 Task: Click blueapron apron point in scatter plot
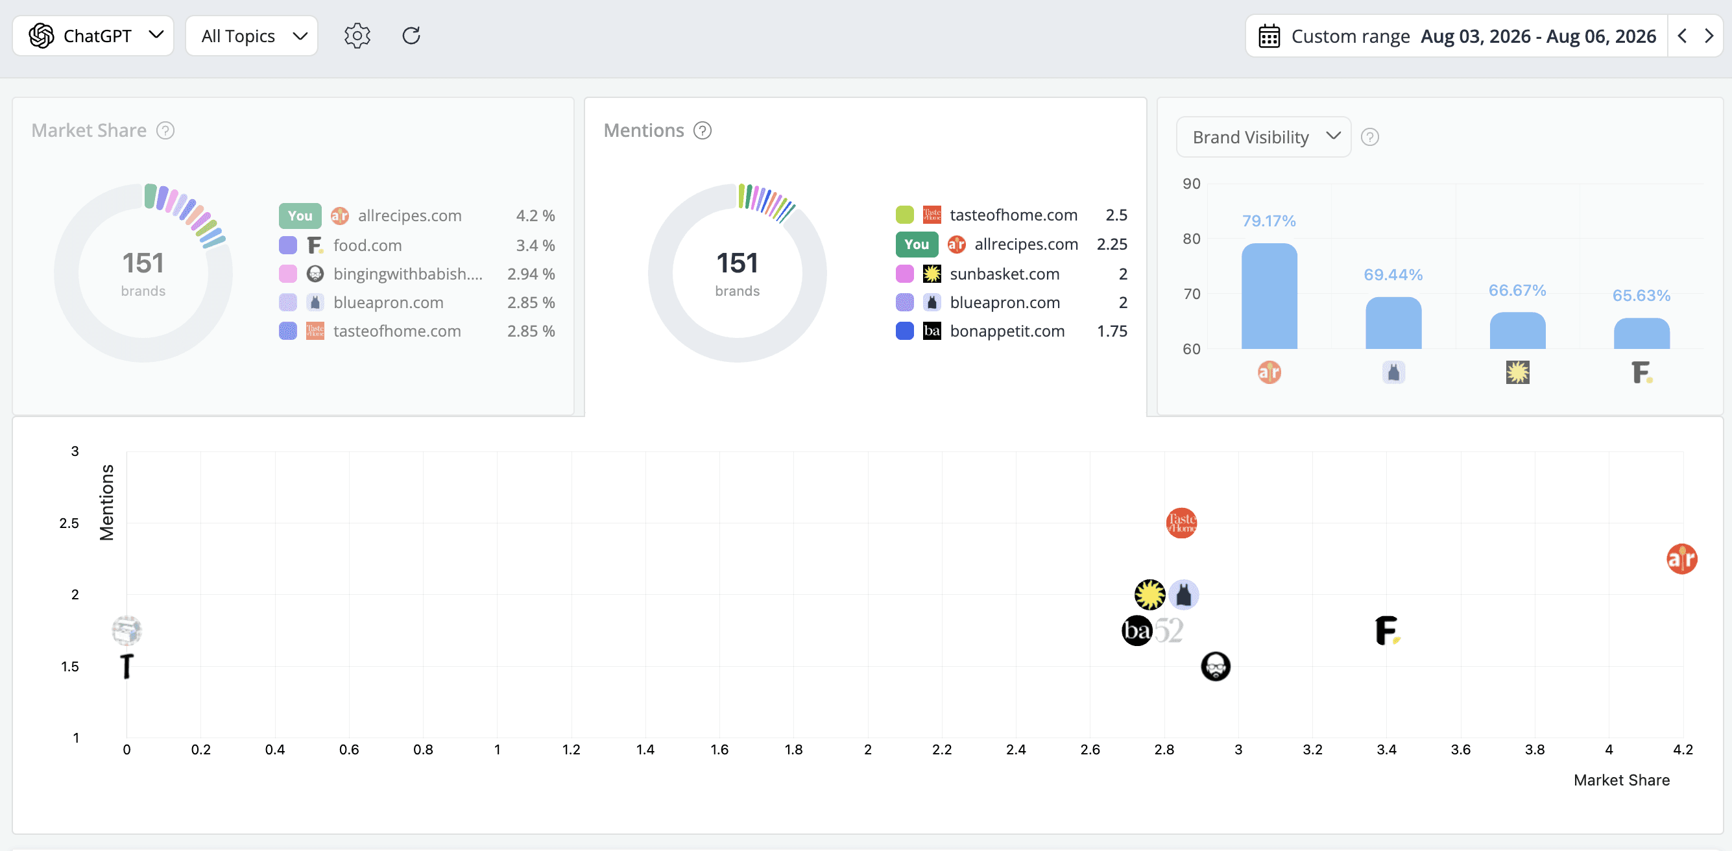1183,594
